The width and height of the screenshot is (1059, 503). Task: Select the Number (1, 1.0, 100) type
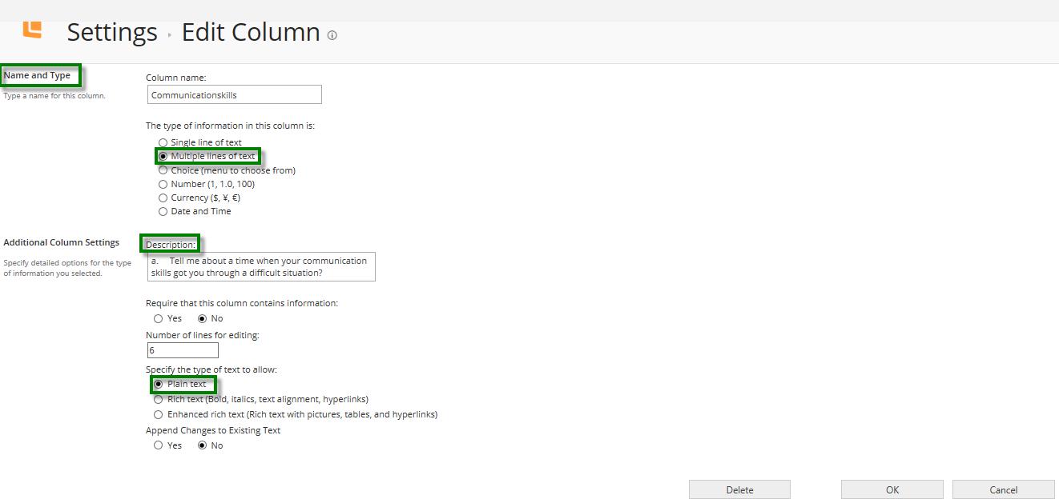tap(163, 184)
